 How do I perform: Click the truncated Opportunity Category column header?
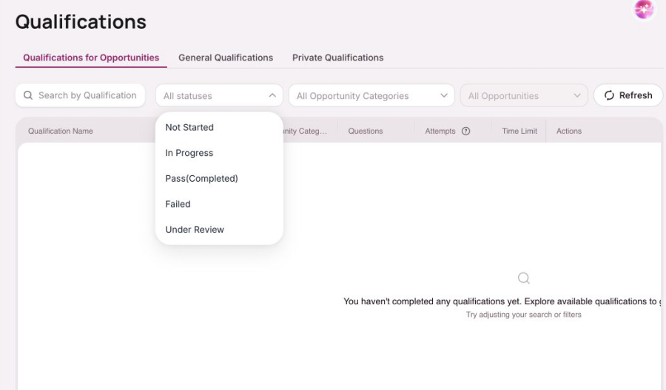coord(305,131)
